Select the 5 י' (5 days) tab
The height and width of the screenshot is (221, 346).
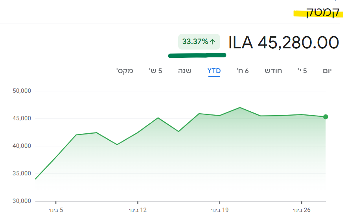[302, 71]
